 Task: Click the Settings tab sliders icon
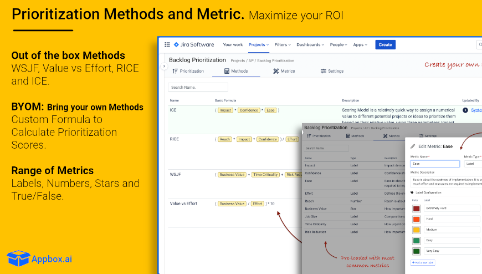tap(323, 71)
